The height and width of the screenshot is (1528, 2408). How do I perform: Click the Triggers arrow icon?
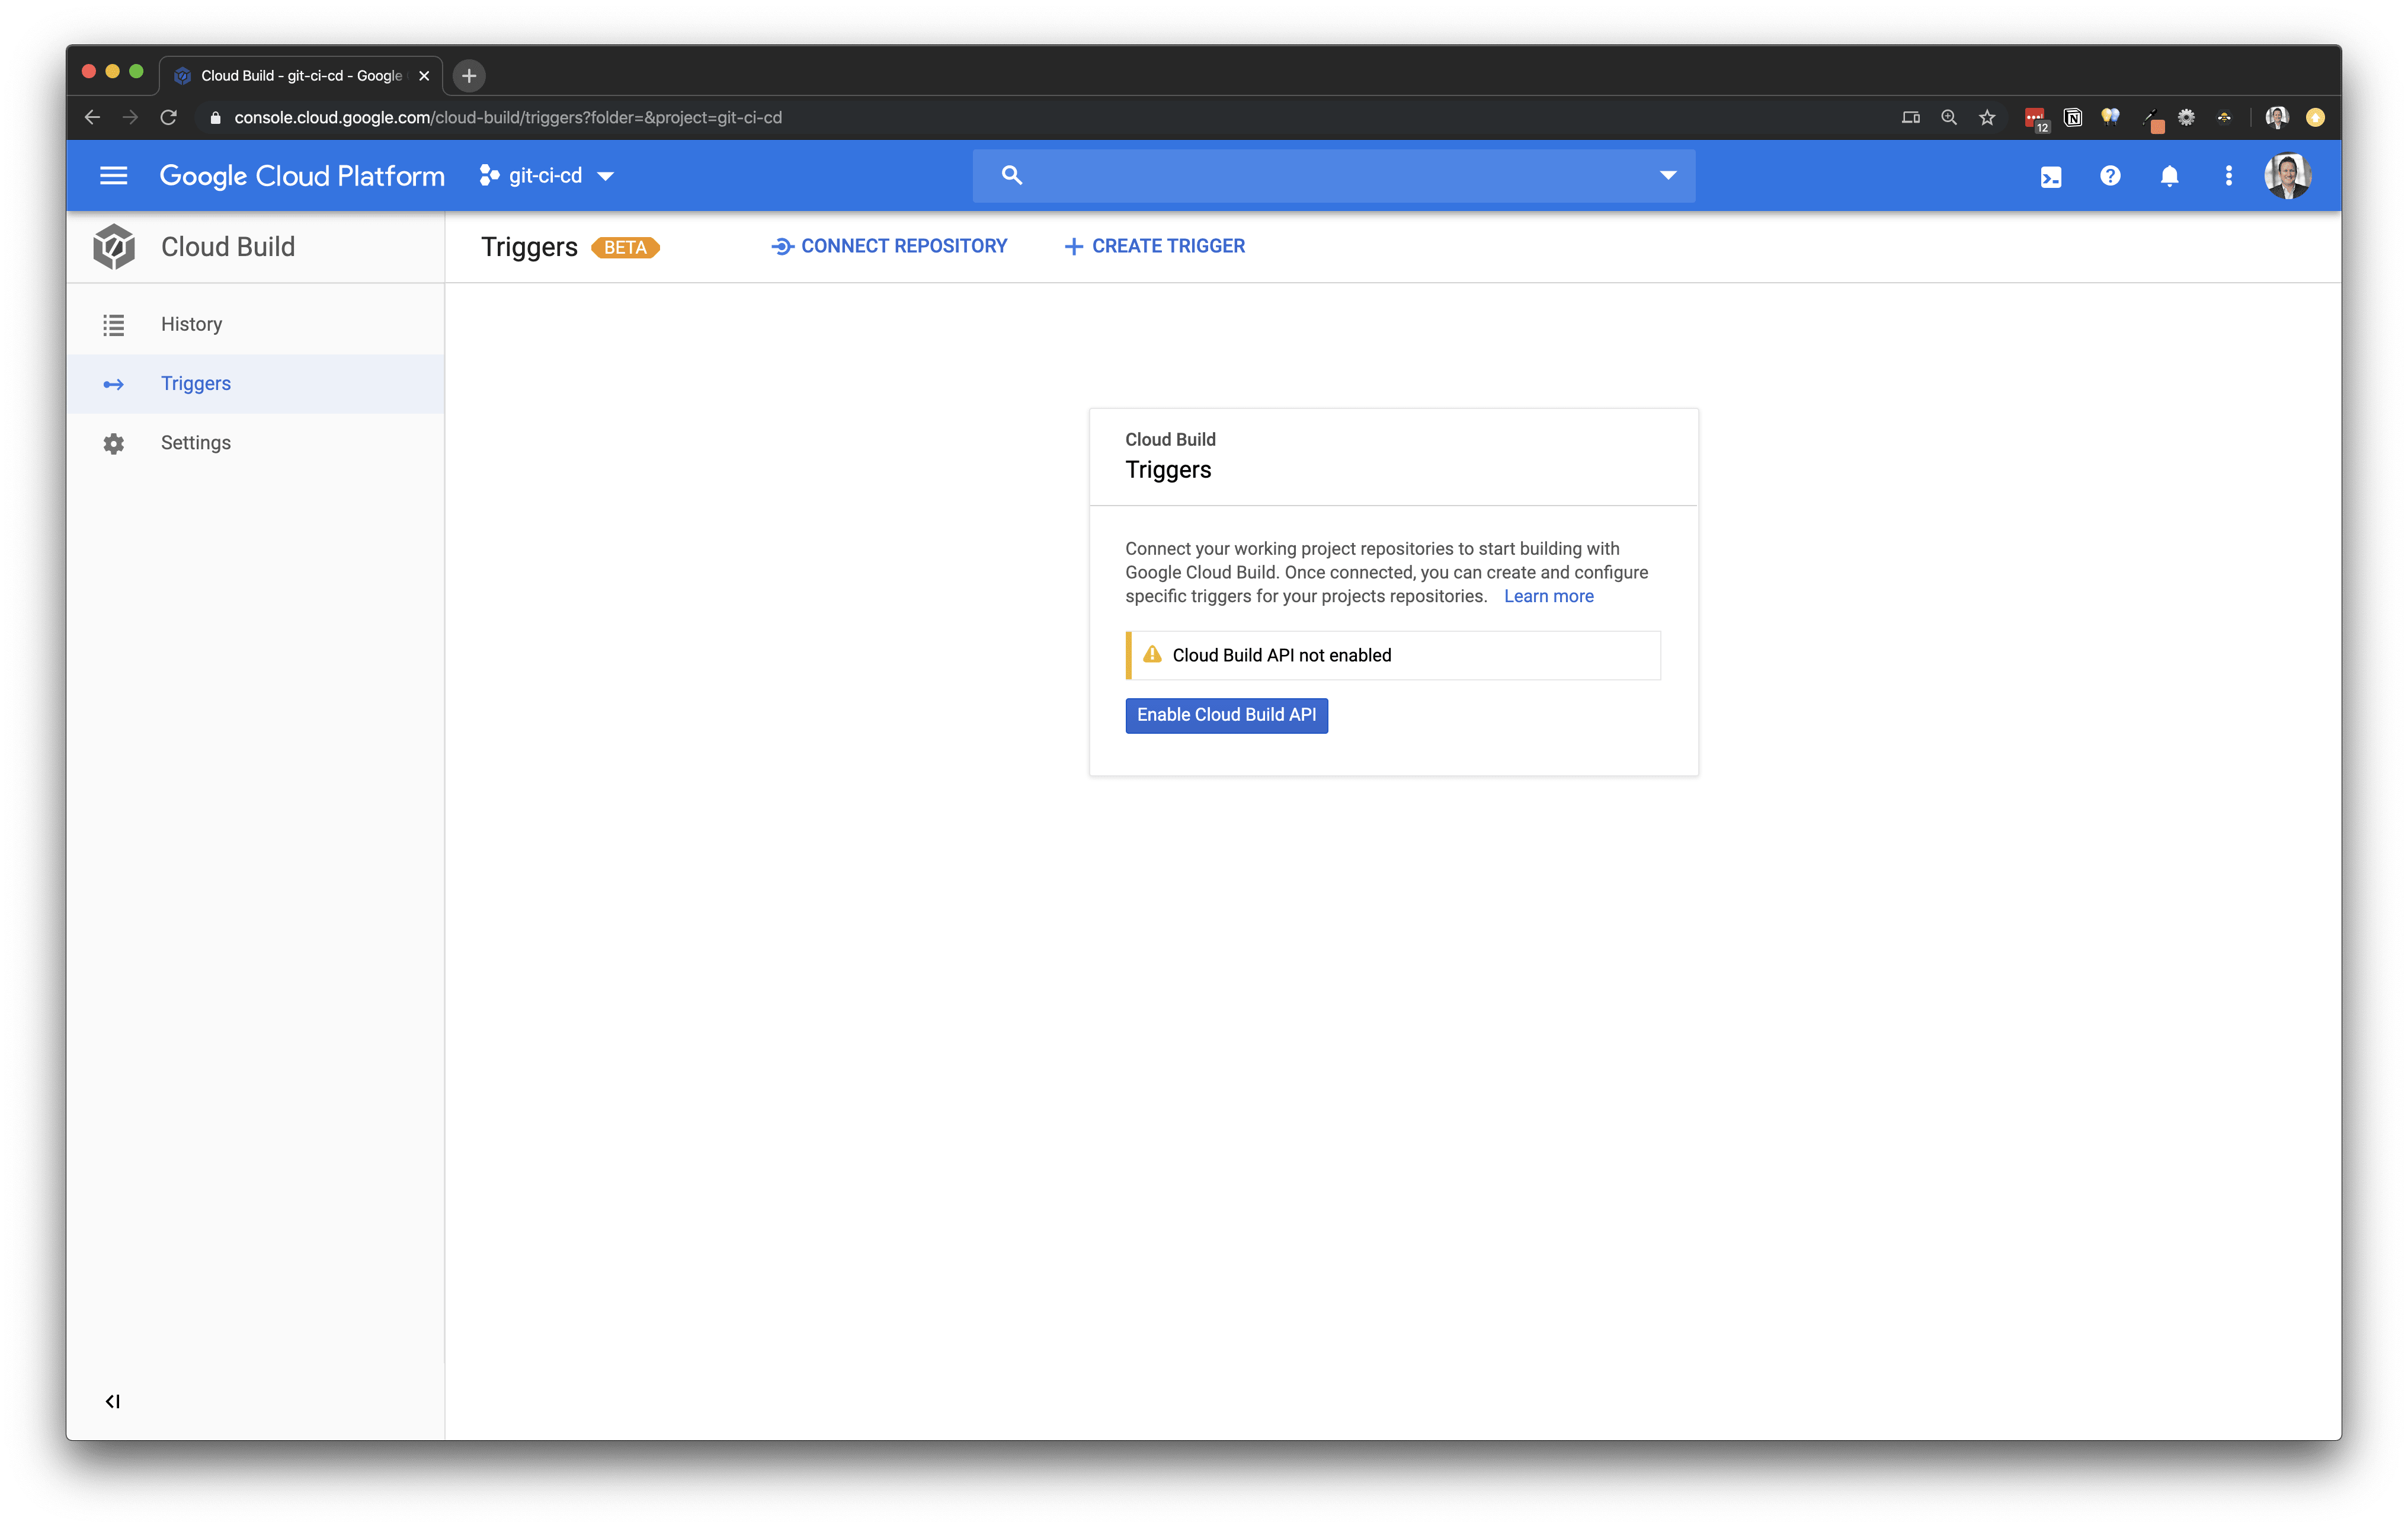click(x=114, y=384)
